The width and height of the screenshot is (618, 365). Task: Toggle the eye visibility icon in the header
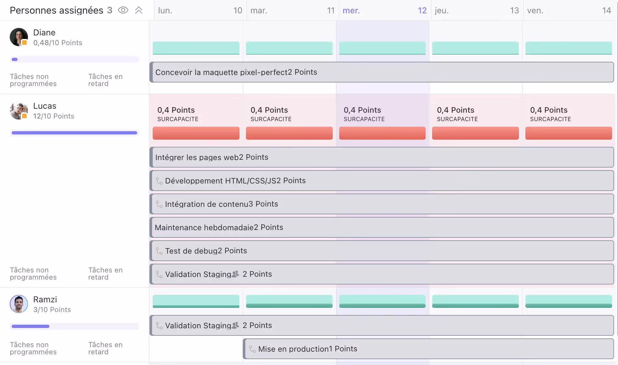click(123, 10)
